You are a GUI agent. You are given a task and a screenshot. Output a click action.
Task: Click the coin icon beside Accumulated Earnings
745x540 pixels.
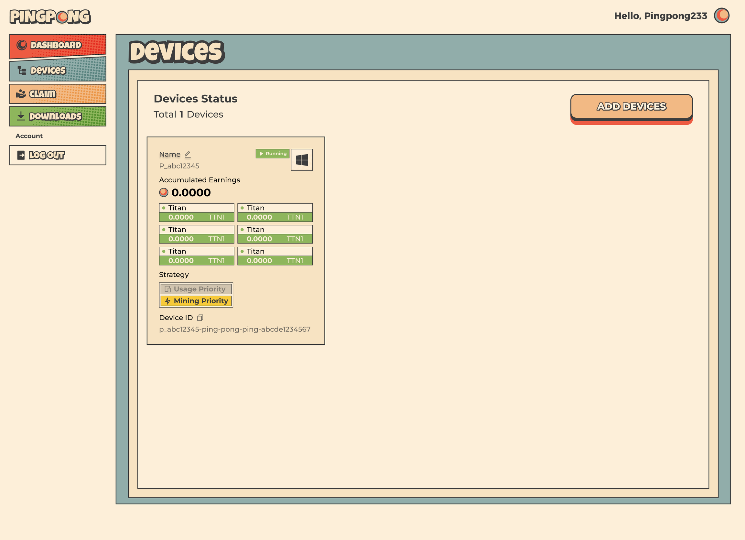[164, 192]
